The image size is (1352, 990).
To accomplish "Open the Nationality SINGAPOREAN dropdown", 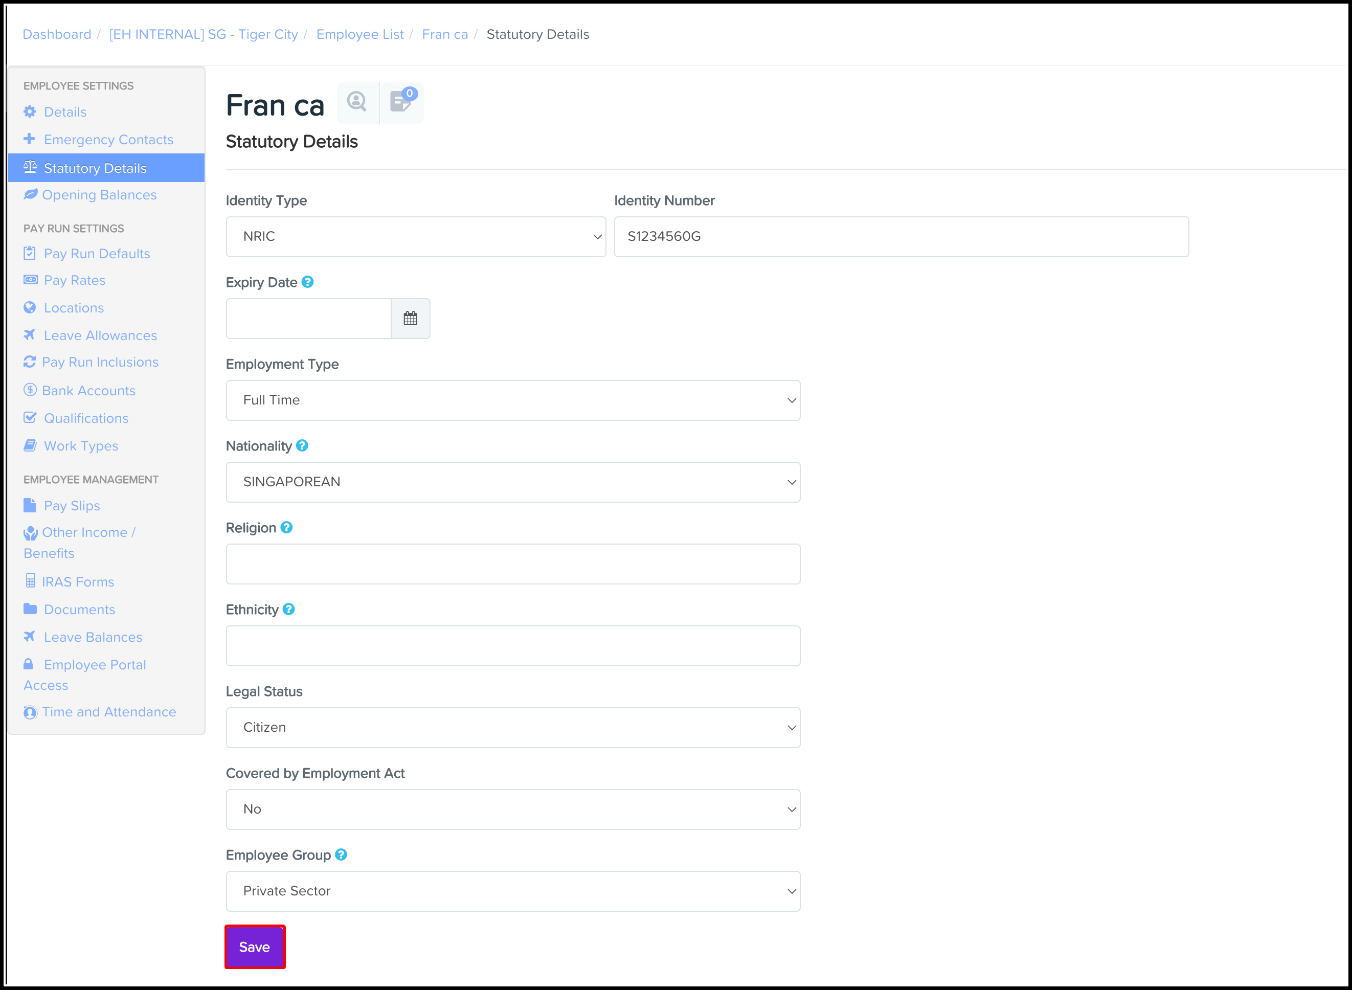I will point(513,482).
